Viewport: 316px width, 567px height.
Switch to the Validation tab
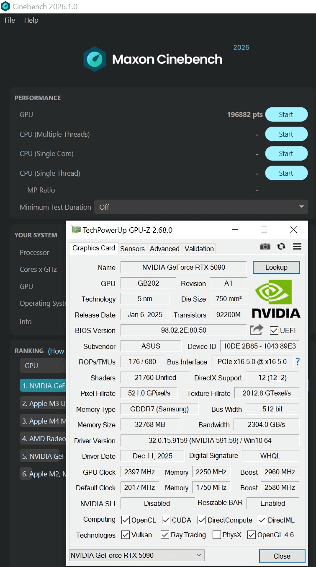pyautogui.click(x=199, y=249)
